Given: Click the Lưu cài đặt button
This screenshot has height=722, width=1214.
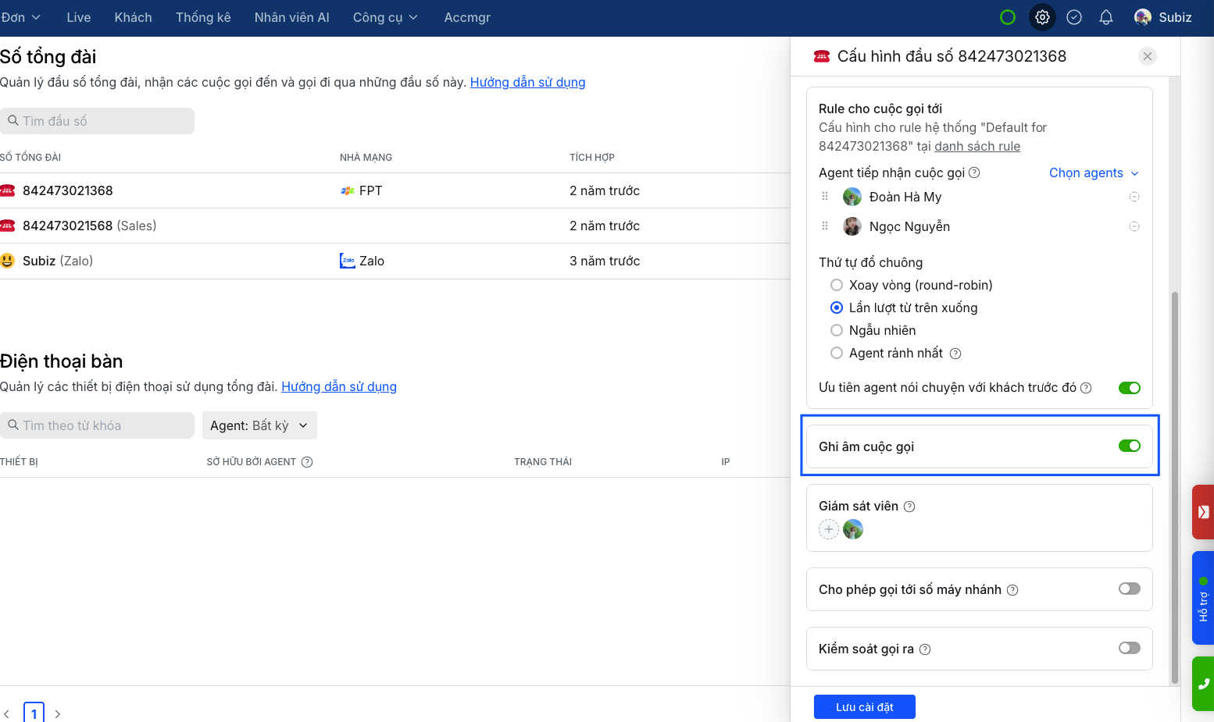Looking at the screenshot, I should pos(864,706).
